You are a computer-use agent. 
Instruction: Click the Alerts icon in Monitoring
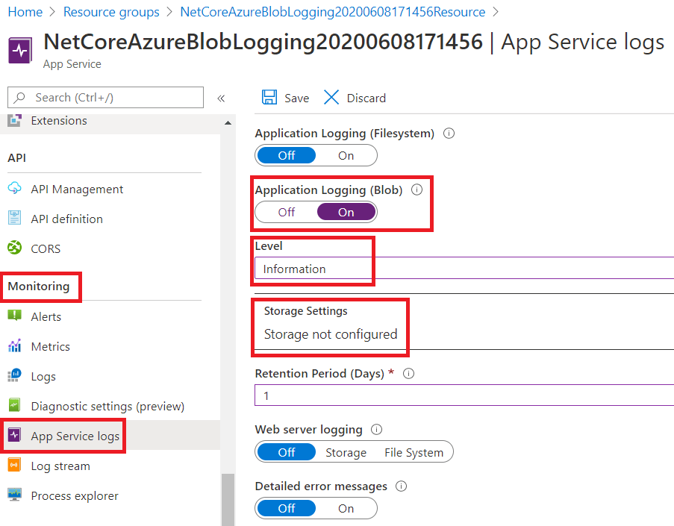click(14, 316)
